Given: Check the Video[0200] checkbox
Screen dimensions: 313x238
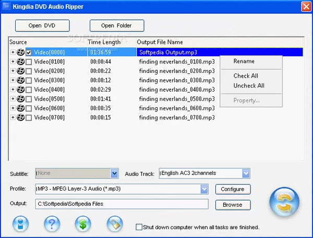Looking at the screenshot, I should [x=29, y=71].
